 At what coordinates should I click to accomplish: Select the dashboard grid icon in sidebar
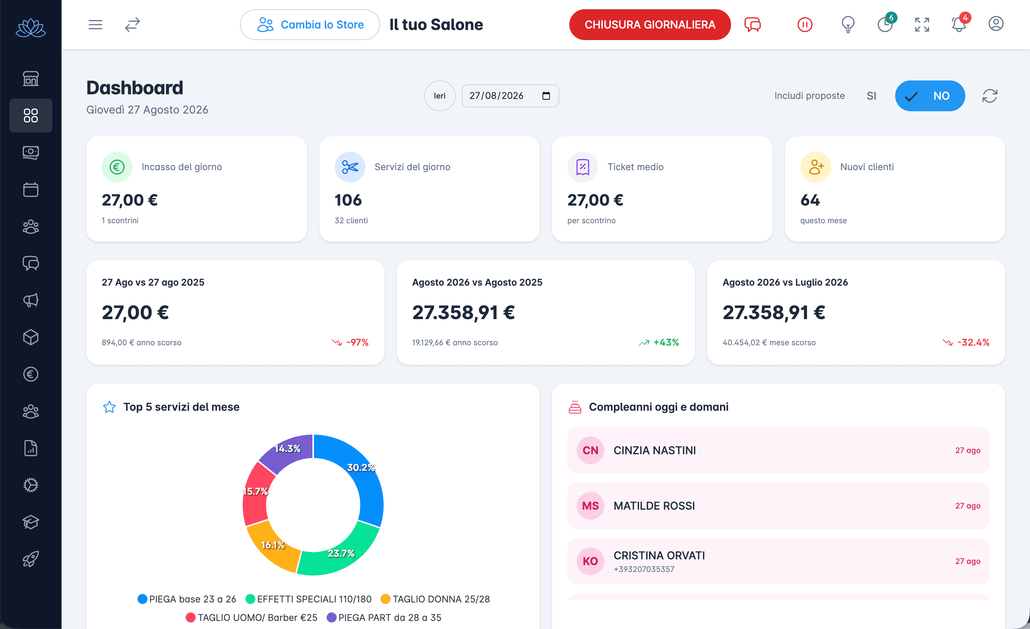pyautogui.click(x=30, y=115)
